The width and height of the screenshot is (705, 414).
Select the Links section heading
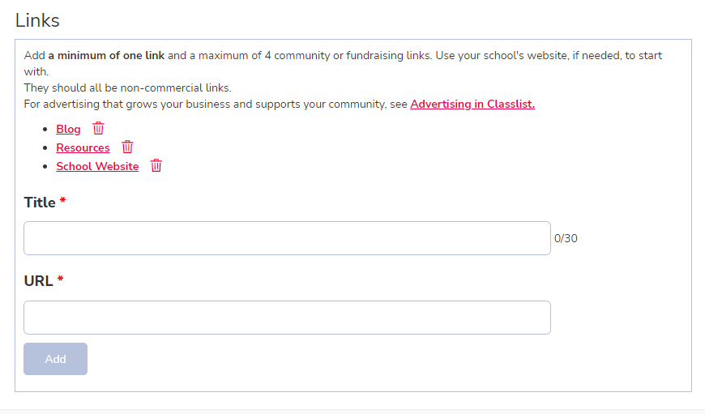click(37, 20)
